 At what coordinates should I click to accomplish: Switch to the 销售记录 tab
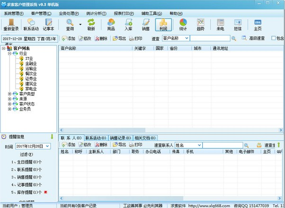point(121,138)
